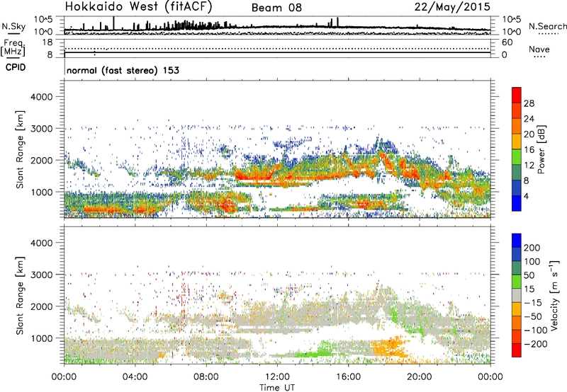Click the "200" label on Velocity colorbar
567x392 pixels.
pos(532,248)
